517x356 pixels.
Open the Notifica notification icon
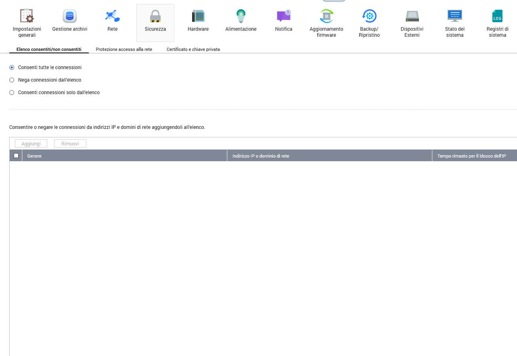[284, 16]
